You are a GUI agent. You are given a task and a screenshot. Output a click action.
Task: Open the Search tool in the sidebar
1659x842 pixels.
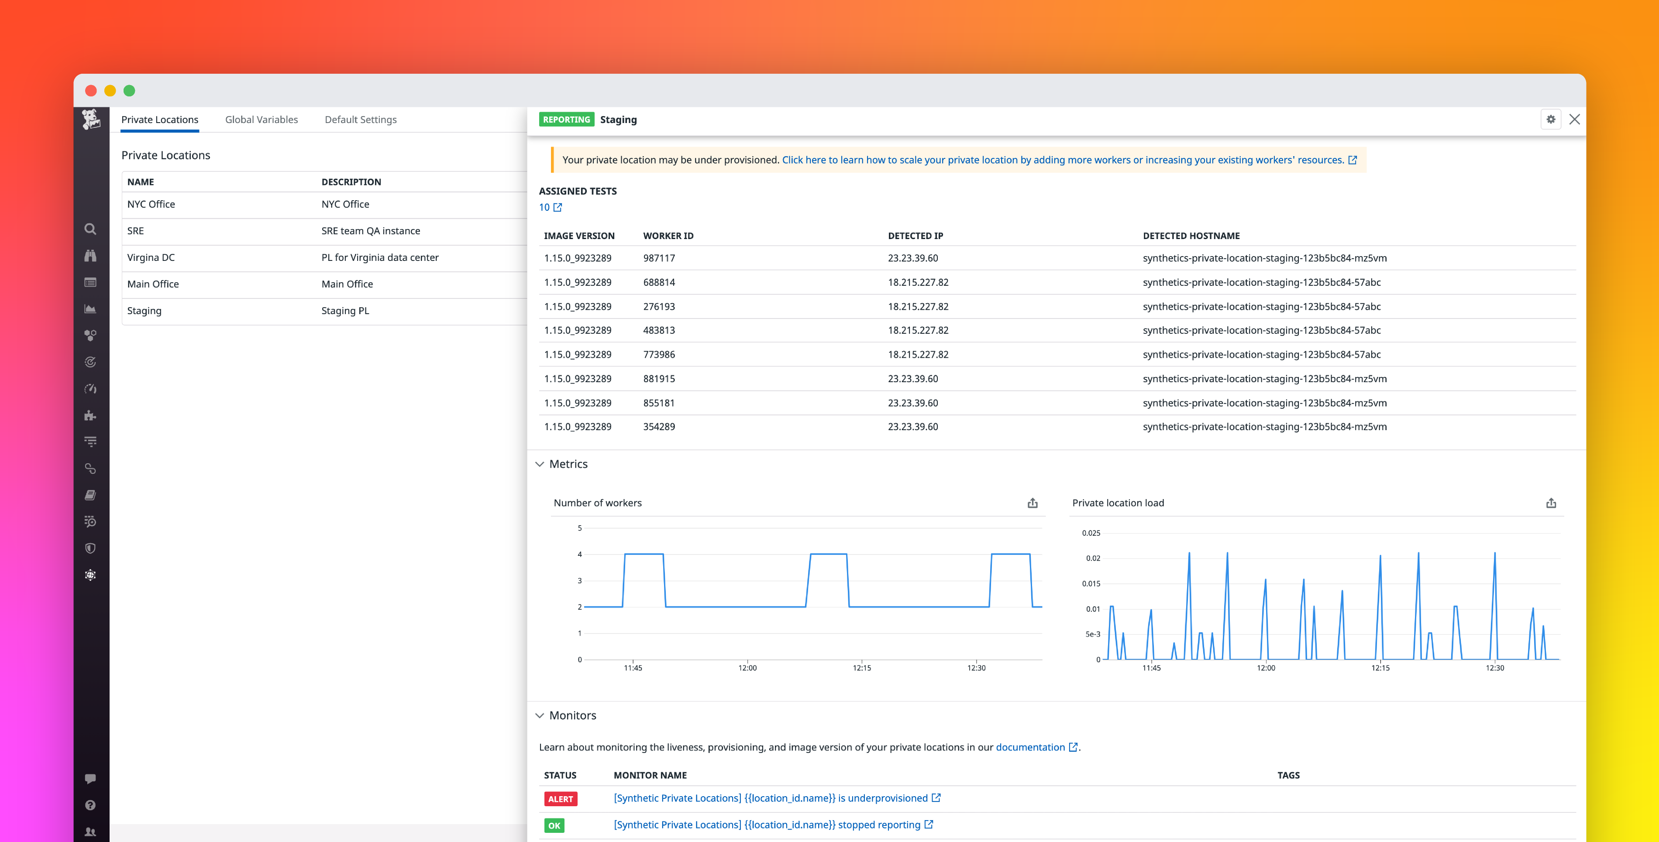90,229
